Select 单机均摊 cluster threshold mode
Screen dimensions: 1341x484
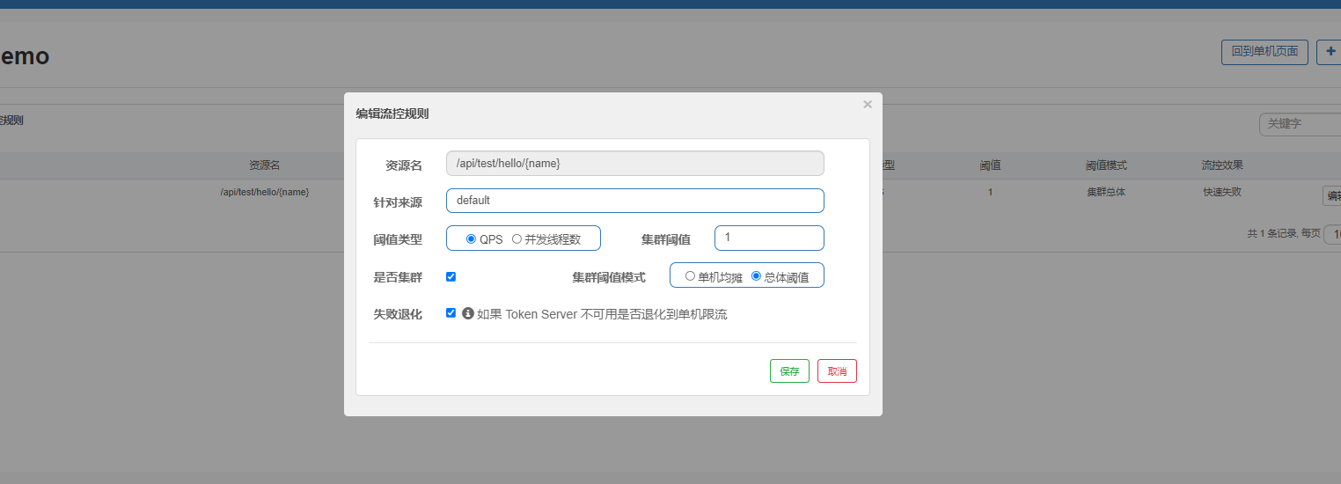pos(690,275)
